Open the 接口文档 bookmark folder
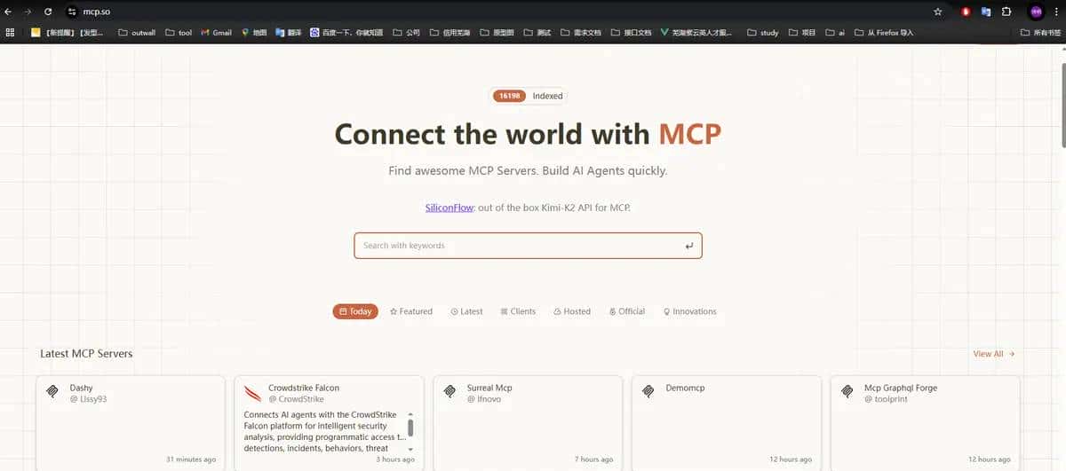The height and width of the screenshot is (471, 1066). pos(631,33)
